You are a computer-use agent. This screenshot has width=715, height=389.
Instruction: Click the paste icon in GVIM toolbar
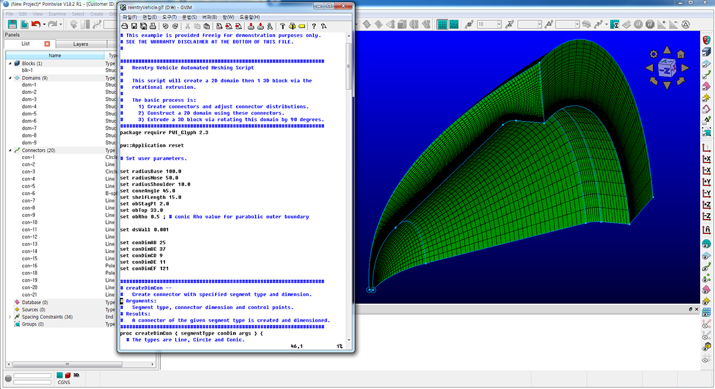point(207,26)
